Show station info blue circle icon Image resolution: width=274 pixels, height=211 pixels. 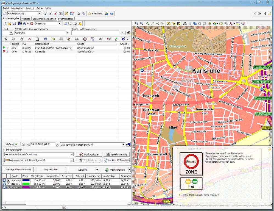(x=45, y=39)
